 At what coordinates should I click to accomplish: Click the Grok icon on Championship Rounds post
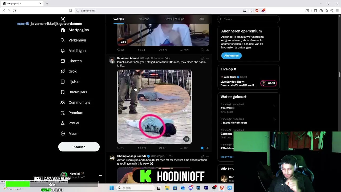[203, 156]
